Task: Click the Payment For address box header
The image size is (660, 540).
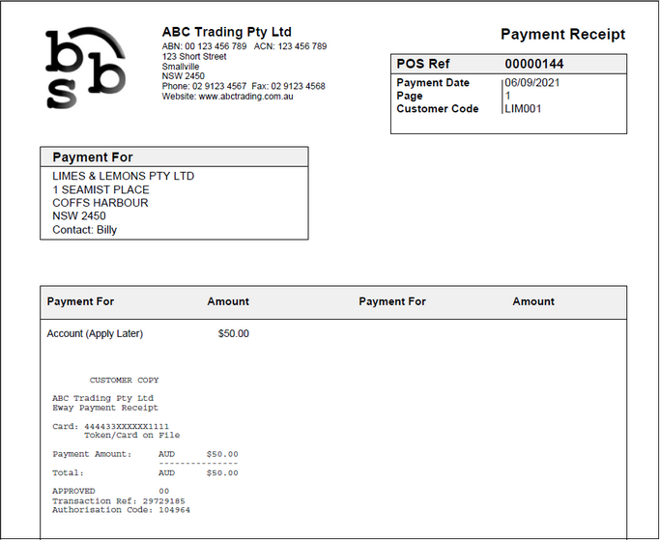Action: tap(93, 157)
